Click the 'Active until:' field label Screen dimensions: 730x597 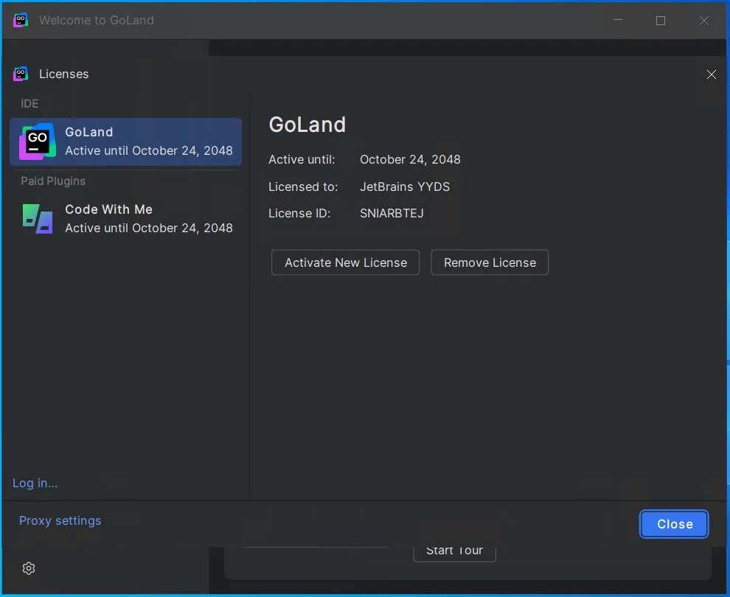tap(302, 160)
